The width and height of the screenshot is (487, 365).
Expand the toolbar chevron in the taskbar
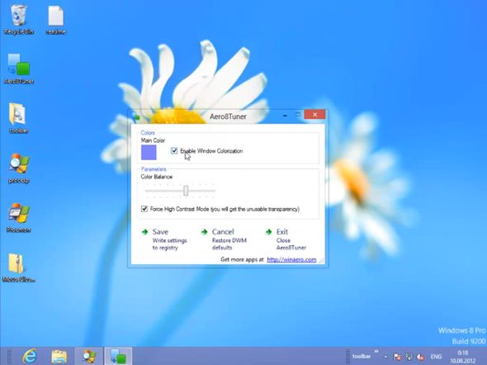tap(376, 351)
